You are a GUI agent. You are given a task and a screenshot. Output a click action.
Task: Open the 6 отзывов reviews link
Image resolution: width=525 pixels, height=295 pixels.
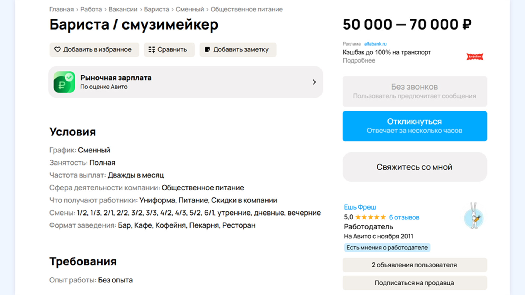[404, 217]
